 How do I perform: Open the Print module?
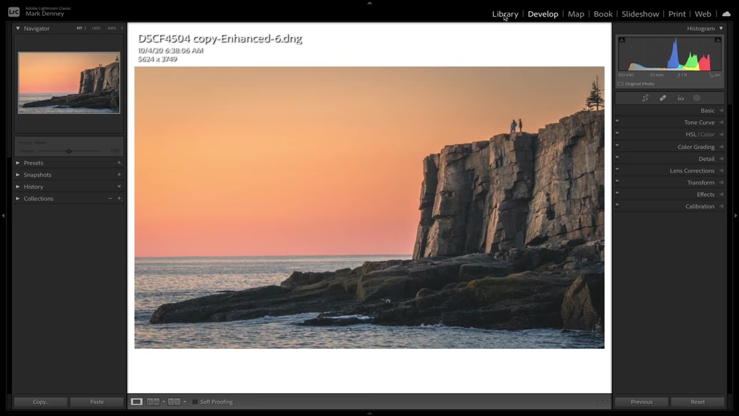[x=677, y=14]
